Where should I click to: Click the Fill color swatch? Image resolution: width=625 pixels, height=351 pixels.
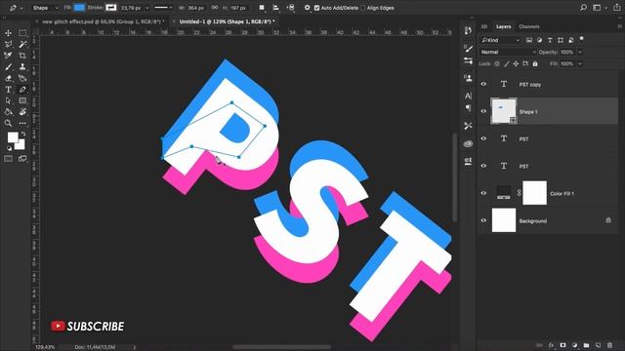pyautogui.click(x=79, y=8)
